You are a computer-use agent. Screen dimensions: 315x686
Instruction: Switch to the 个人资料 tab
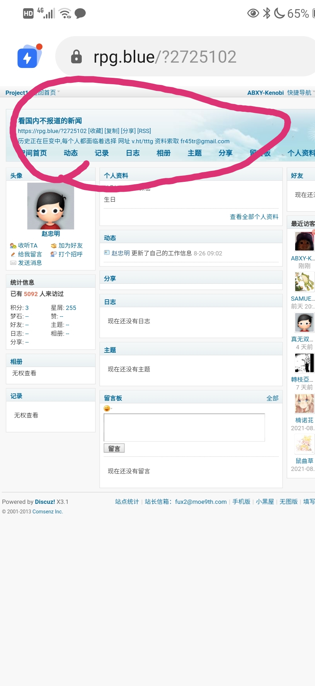coord(301,153)
